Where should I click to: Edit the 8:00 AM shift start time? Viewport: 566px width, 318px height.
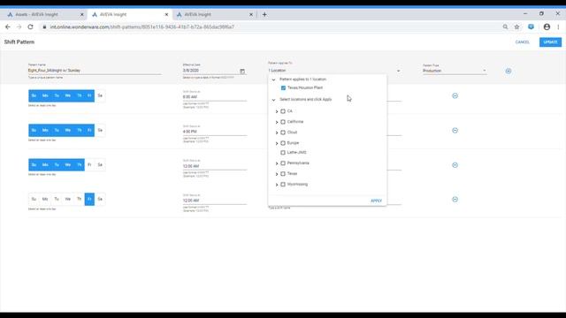215,97
